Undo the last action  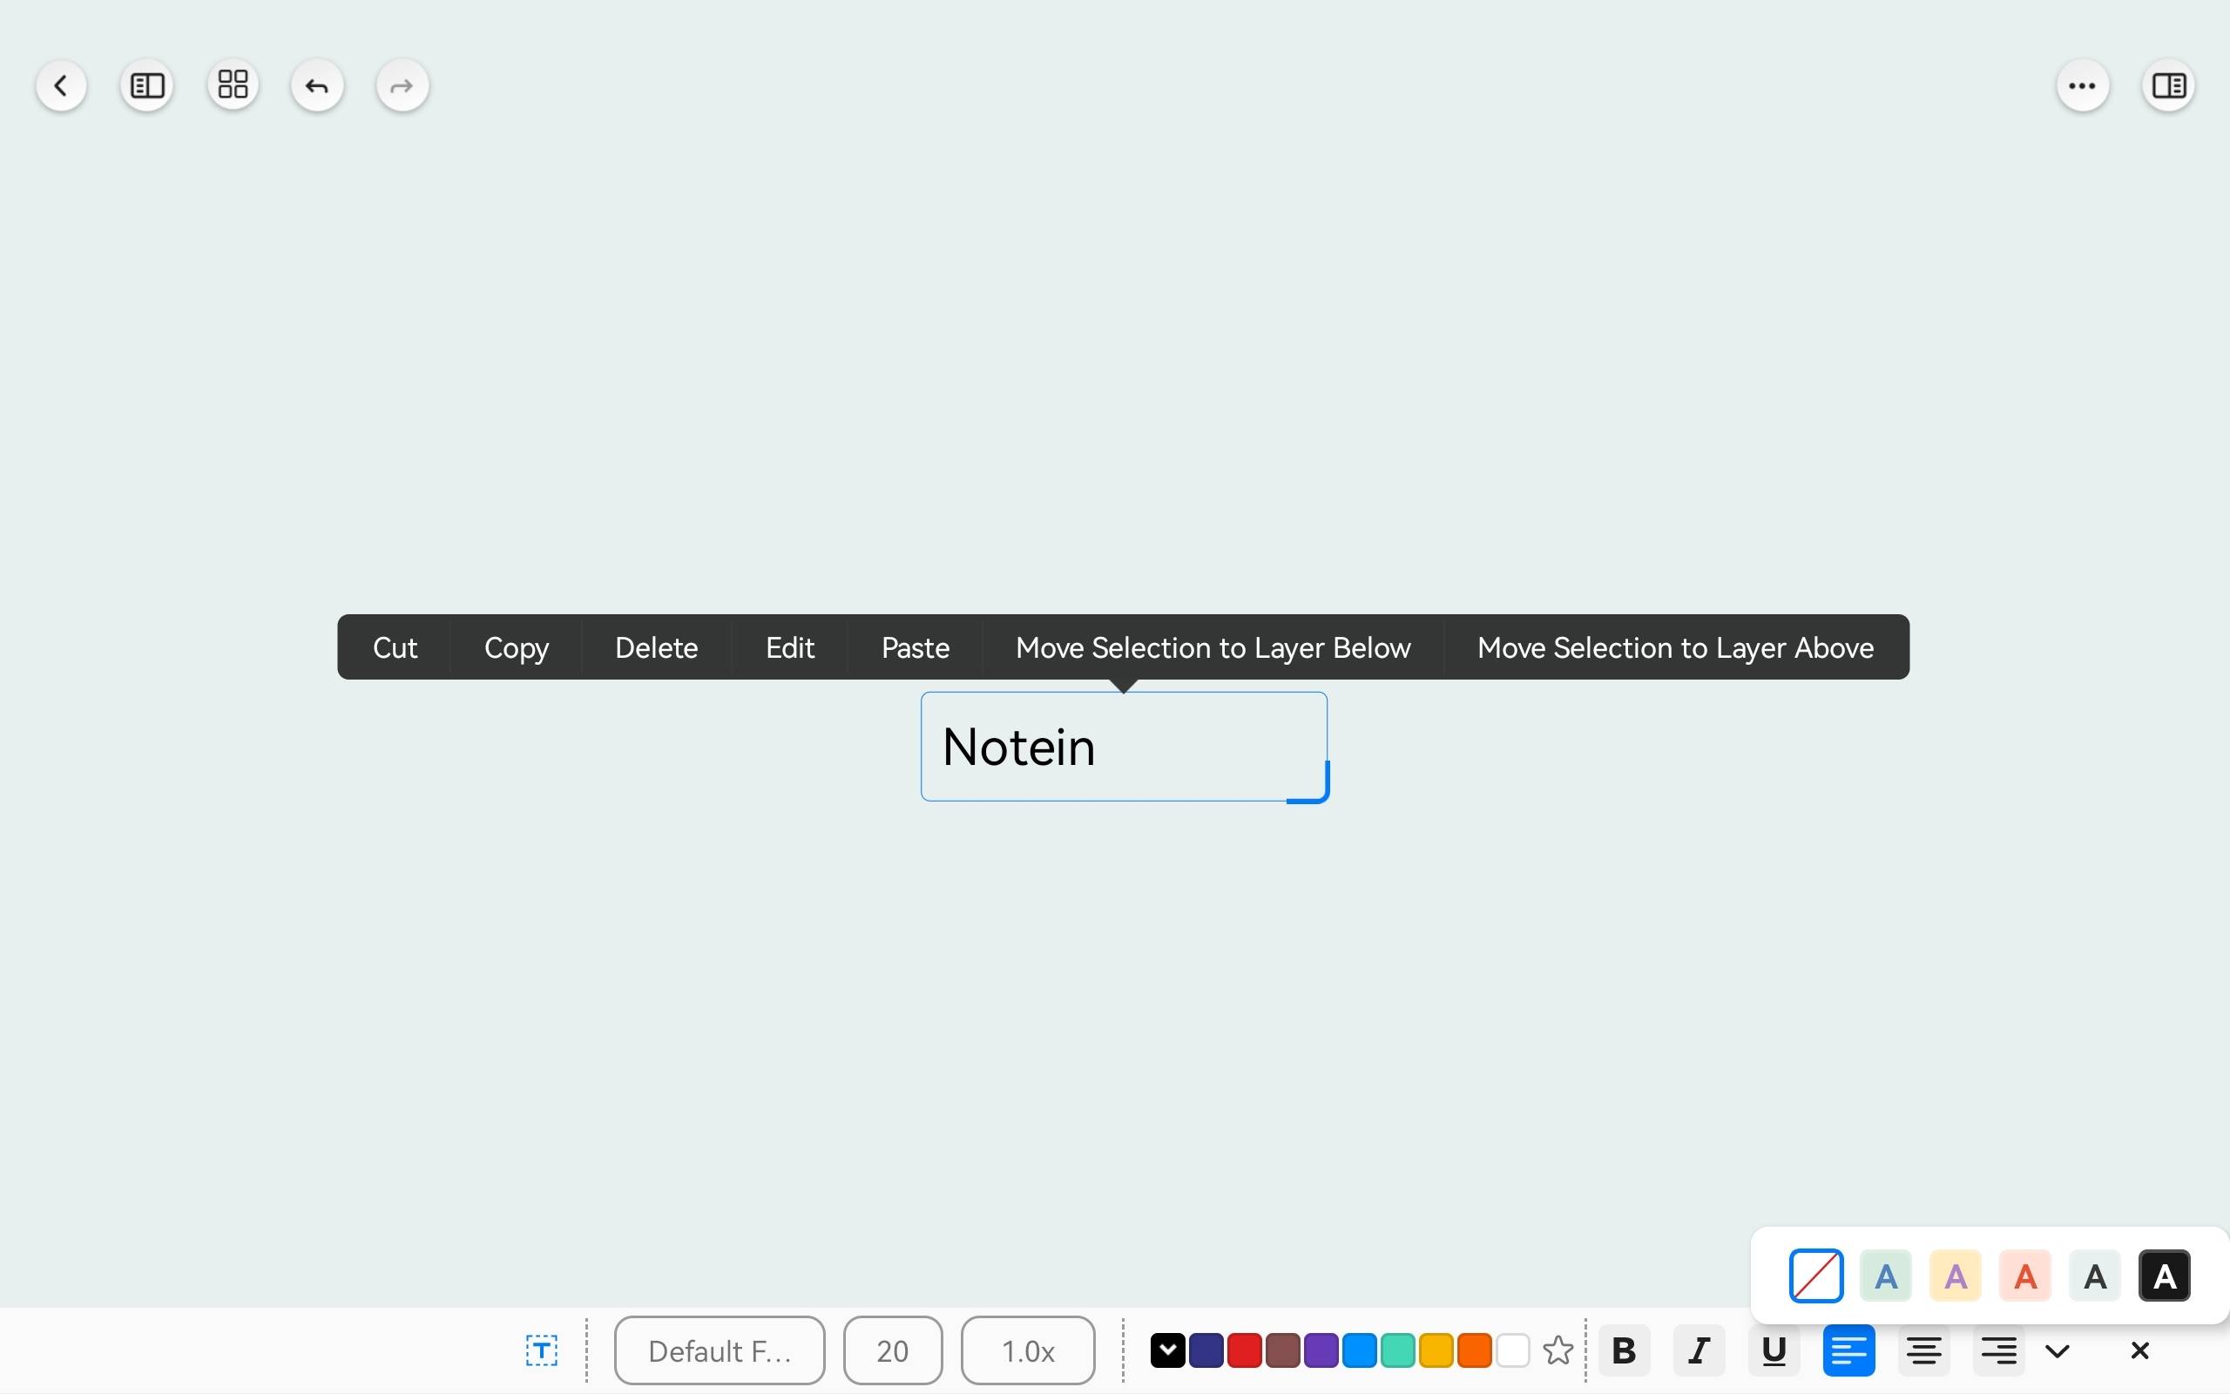click(317, 85)
